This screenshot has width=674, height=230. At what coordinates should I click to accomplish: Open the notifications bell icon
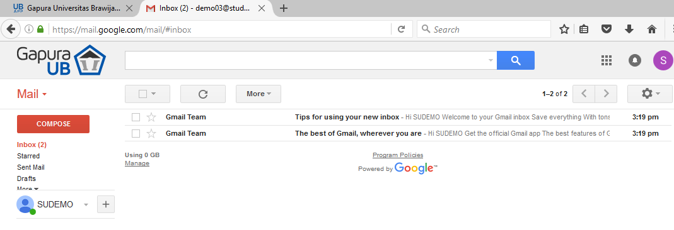634,60
